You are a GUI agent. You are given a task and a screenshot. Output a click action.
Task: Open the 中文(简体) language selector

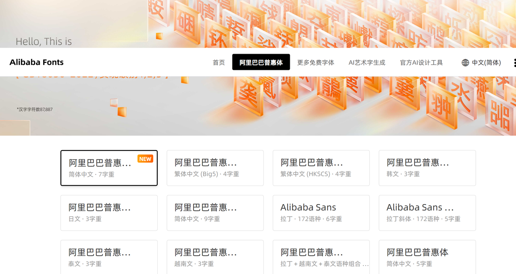[481, 63]
